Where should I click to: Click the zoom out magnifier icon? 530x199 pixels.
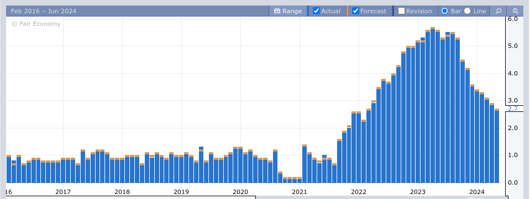tap(515, 11)
